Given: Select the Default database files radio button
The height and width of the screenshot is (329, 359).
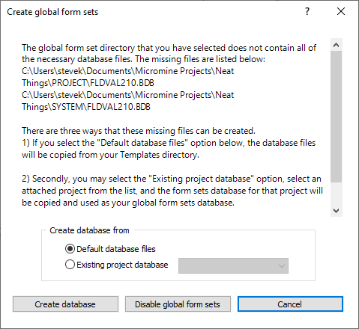Looking at the screenshot, I should pyautogui.click(x=70, y=249).
